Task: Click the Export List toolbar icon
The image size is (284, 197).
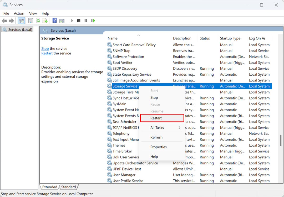Action: pos(45,21)
